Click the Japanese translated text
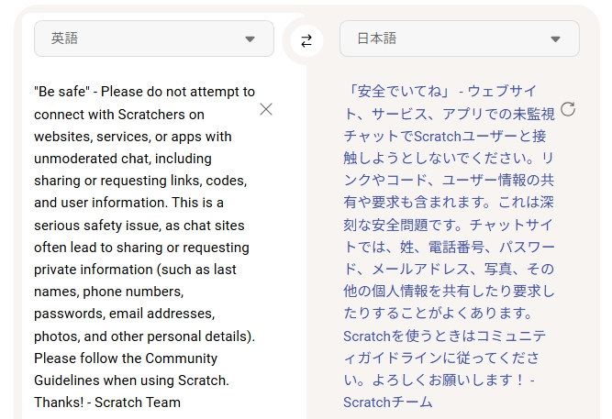This screenshot has height=419, width=612. [x=449, y=247]
